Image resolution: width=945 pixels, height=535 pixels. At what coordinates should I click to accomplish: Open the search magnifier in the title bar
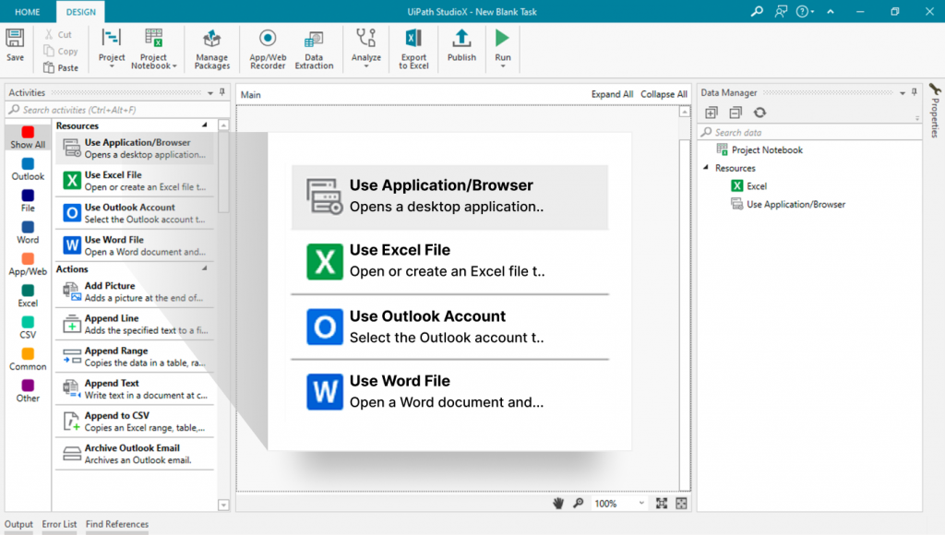(757, 11)
